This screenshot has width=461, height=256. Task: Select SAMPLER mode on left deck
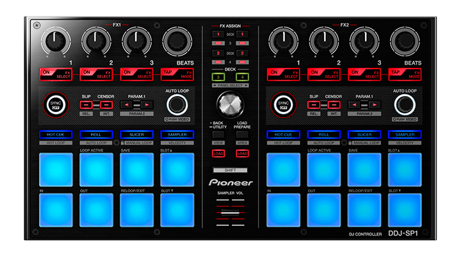pos(177,134)
